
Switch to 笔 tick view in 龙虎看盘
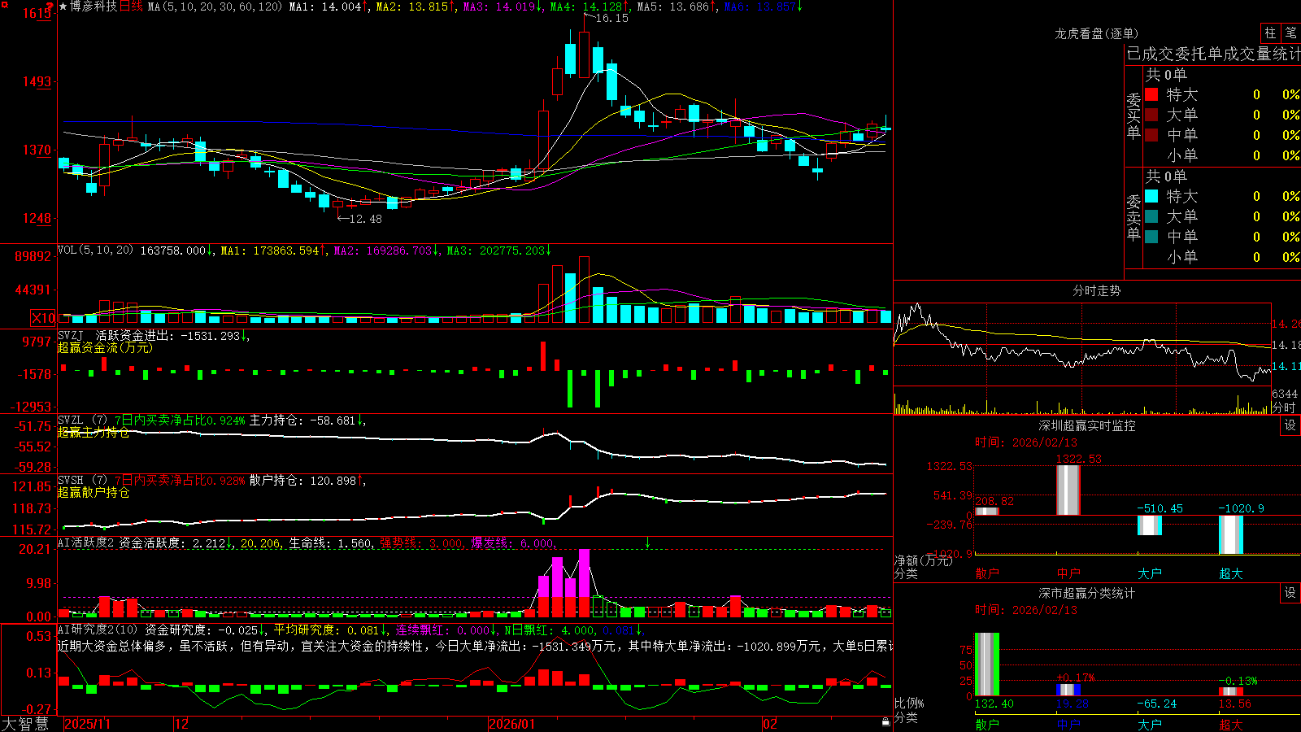[x=1290, y=33]
